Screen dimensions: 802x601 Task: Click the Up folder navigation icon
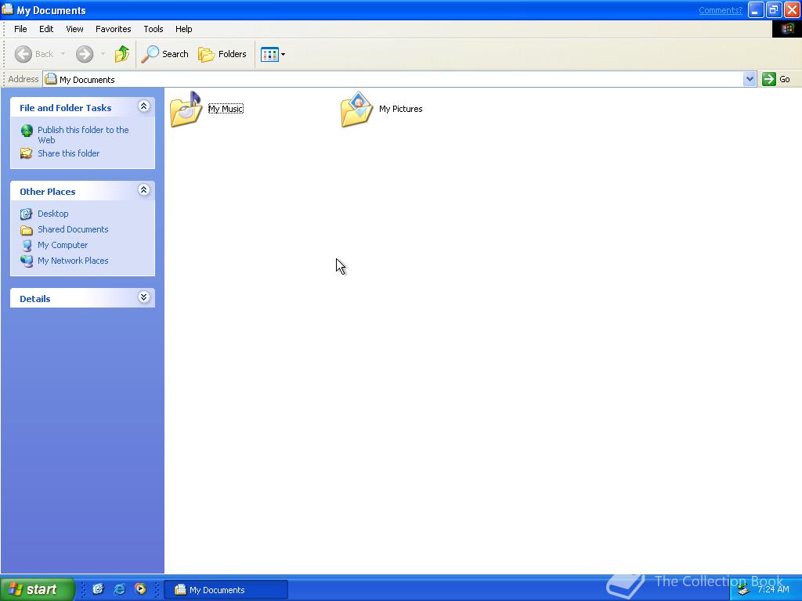coord(122,54)
